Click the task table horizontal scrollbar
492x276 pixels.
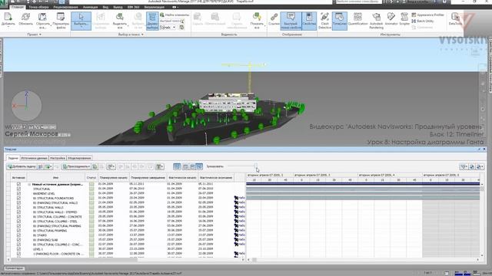pyautogui.click(x=125, y=260)
